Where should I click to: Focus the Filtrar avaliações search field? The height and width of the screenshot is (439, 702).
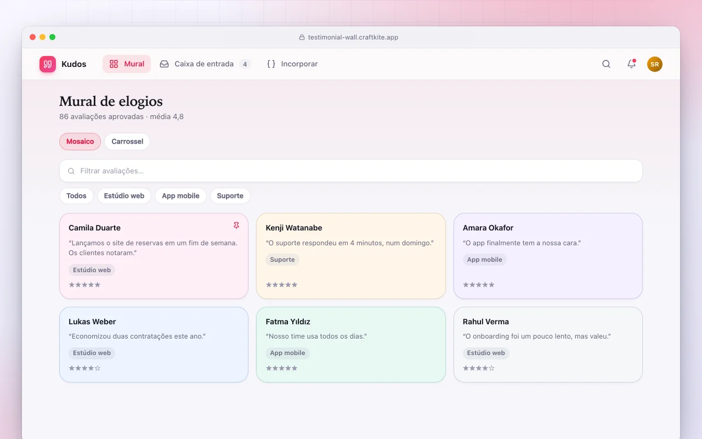[x=351, y=171]
